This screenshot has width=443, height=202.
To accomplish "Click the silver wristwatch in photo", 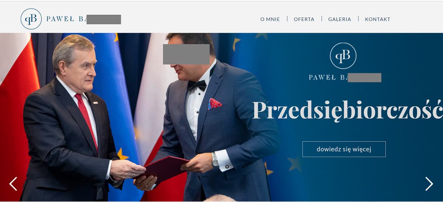I will [x=215, y=160].
